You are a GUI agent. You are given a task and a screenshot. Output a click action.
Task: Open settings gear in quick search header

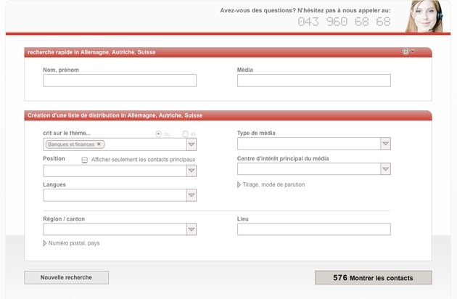point(405,52)
